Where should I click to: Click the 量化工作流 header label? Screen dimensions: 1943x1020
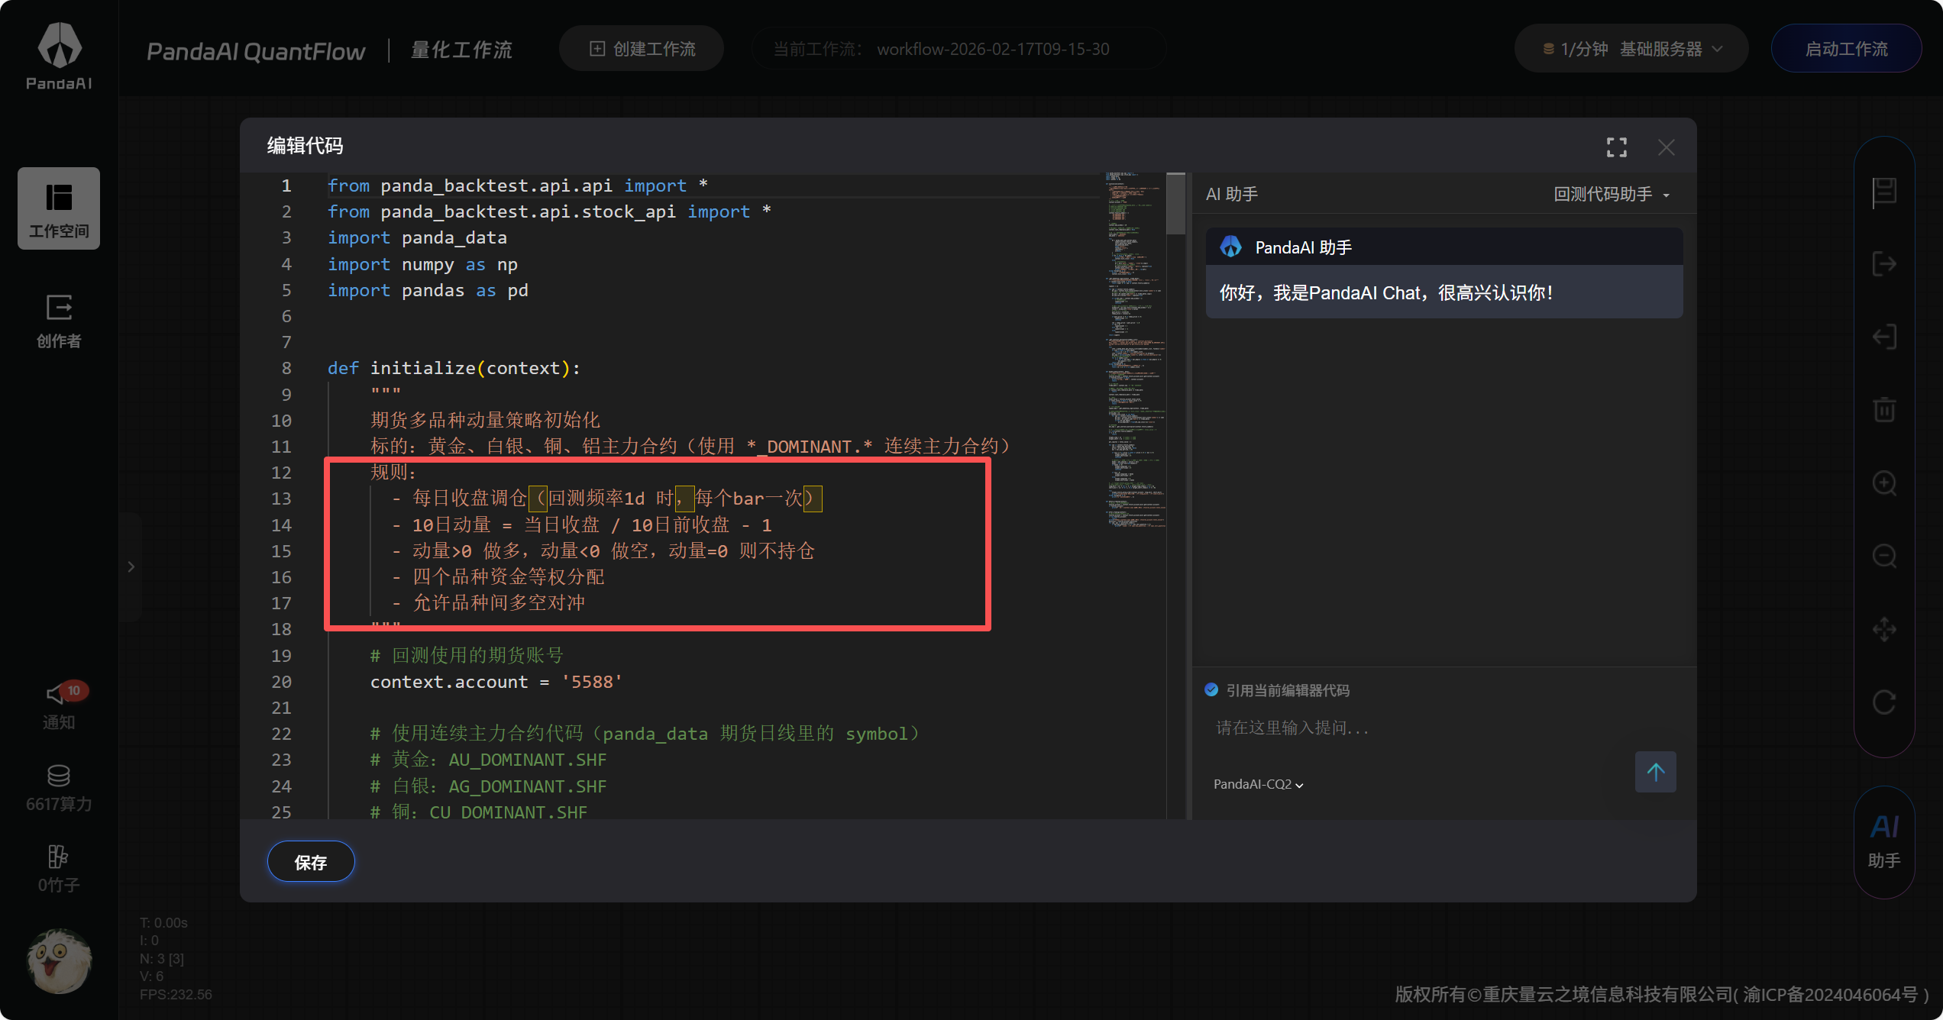(461, 50)
